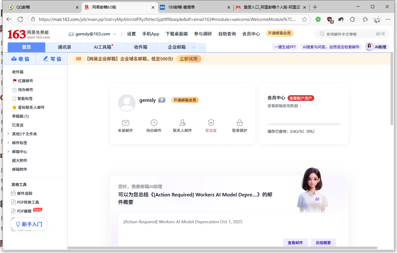
Task: Open the security shield icon
Action: pos(211,123)
